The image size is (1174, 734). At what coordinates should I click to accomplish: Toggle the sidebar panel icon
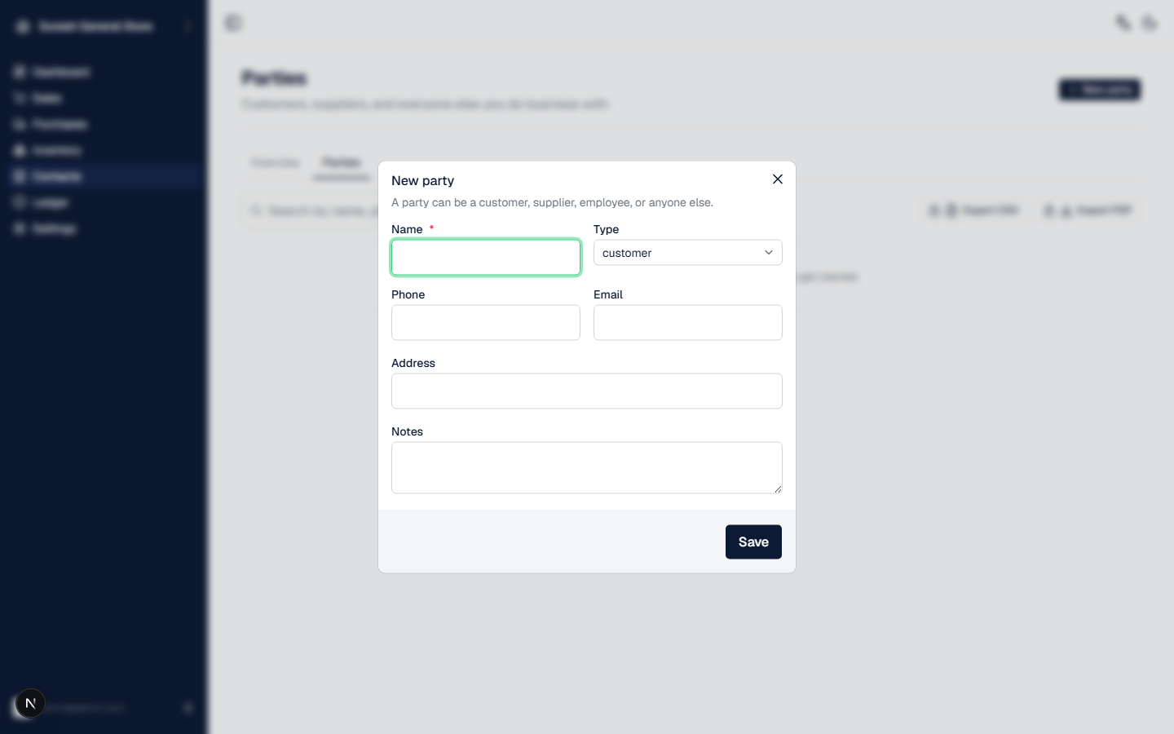(x=234, y=23)
